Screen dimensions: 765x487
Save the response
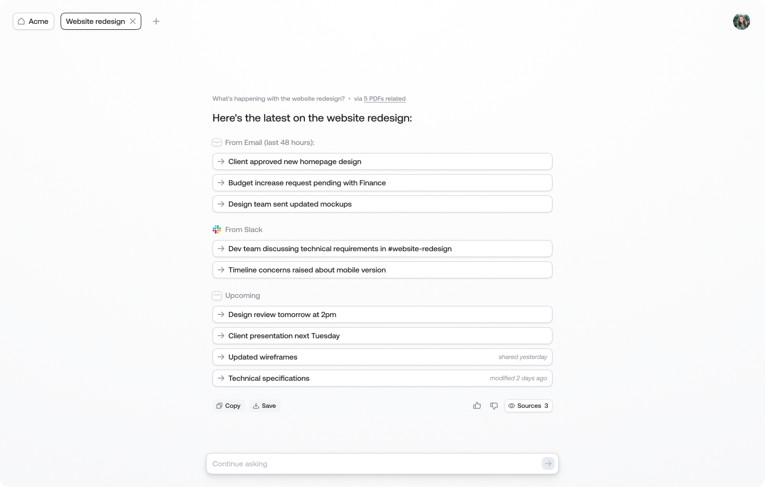coord(265,406)
